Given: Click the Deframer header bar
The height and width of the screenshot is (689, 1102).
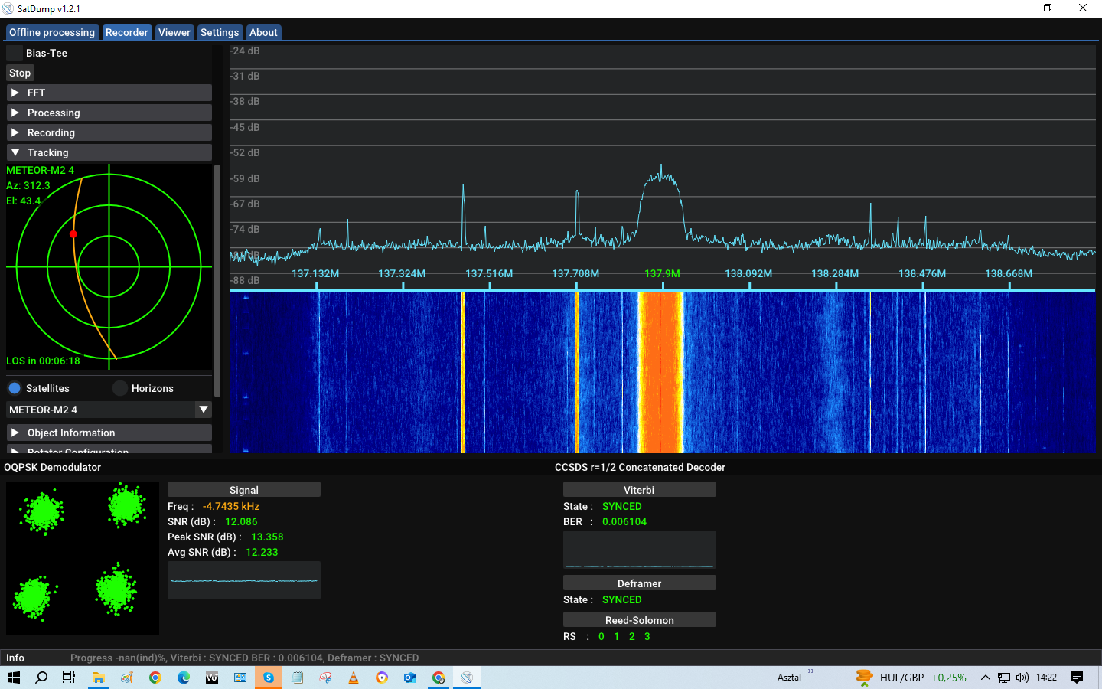Looking at the screenshot, I should (x=640, y=583).
